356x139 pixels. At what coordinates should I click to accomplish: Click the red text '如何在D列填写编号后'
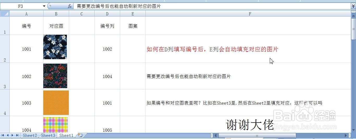pos(175,49)
